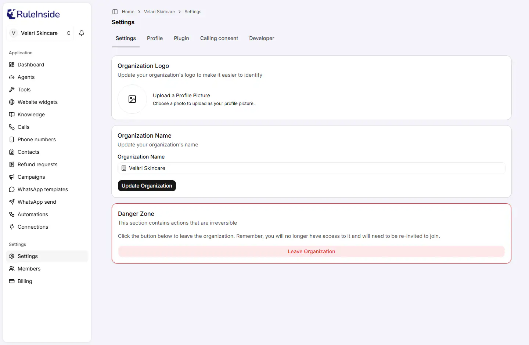Open Phone numbers page
The height and width of the screenshot is (345, 529).
[47, 139]
